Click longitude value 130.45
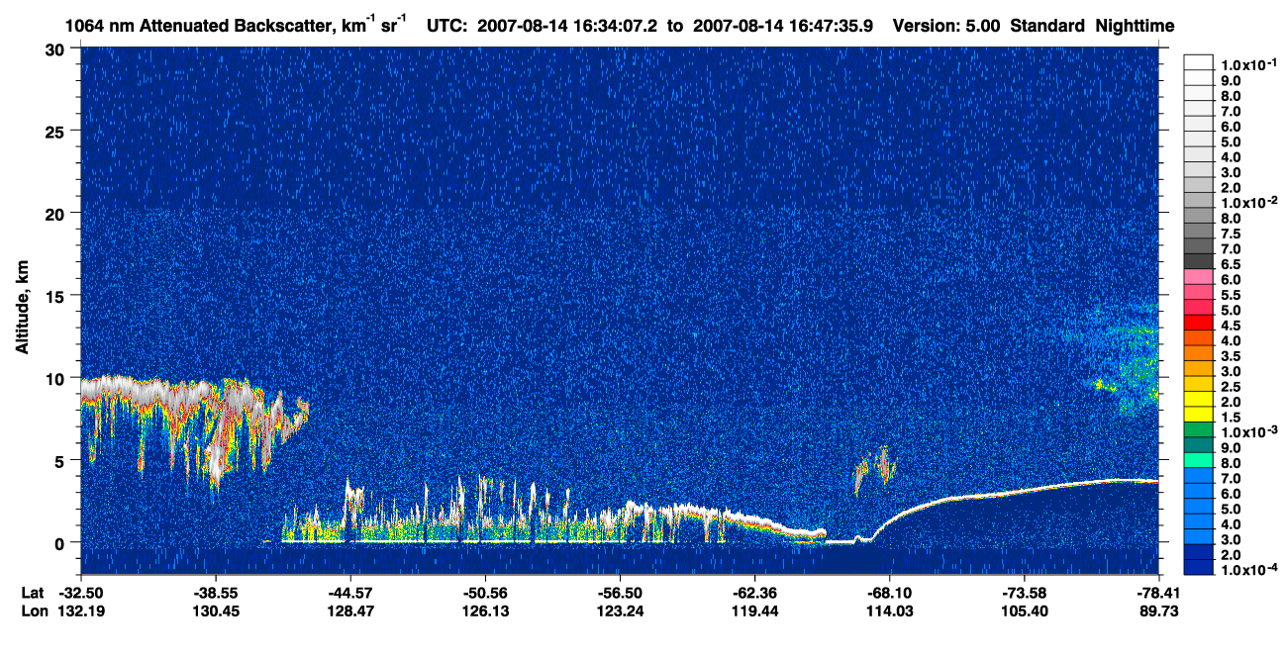The height and width of the screenshot is (660, 1287). (215, 612)
